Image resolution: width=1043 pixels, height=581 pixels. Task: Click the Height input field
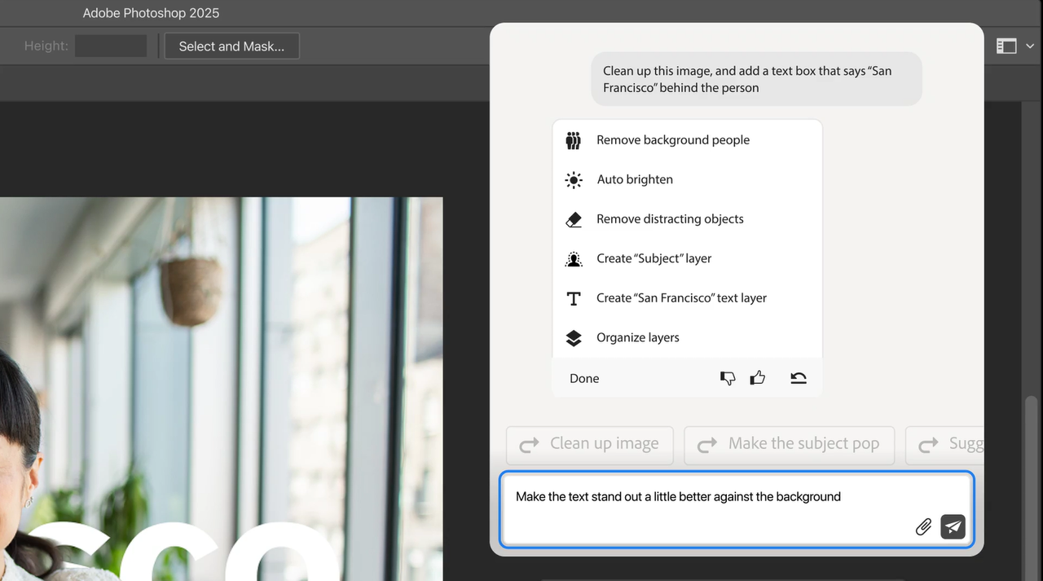(x=111, y=46)
